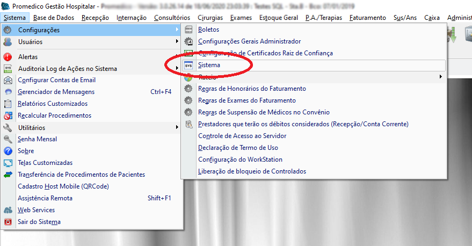Select Sistema in the Configurações submenu
The height and width of the screenshot is (246, 472).
[209, 65]
